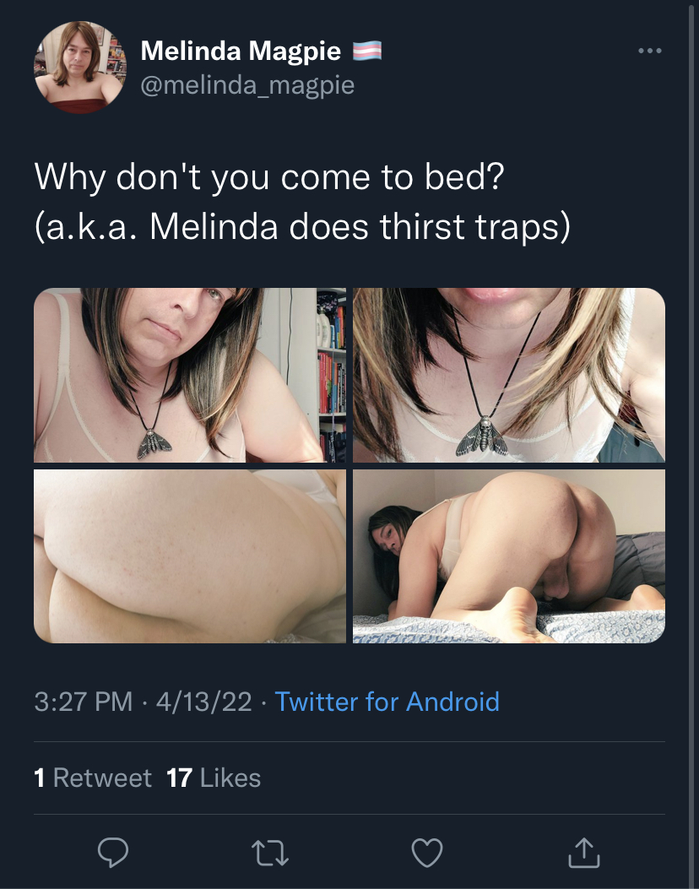Click the 4/13/22 date text
Screen dimensions: 699x889
coord(204,702)
